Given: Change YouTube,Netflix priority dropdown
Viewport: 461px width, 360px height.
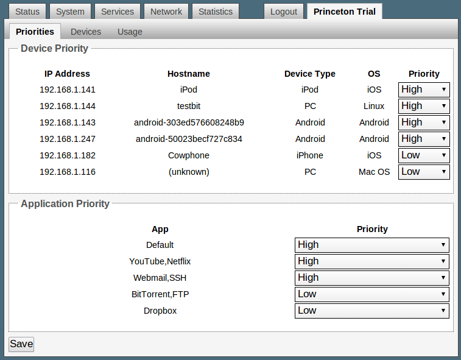Looking at the screenshot, I should [371, 261].
